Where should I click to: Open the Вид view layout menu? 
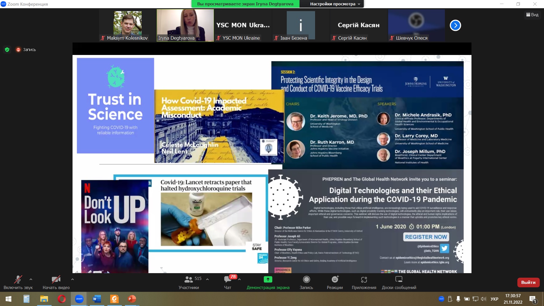[x=532, y=15]
